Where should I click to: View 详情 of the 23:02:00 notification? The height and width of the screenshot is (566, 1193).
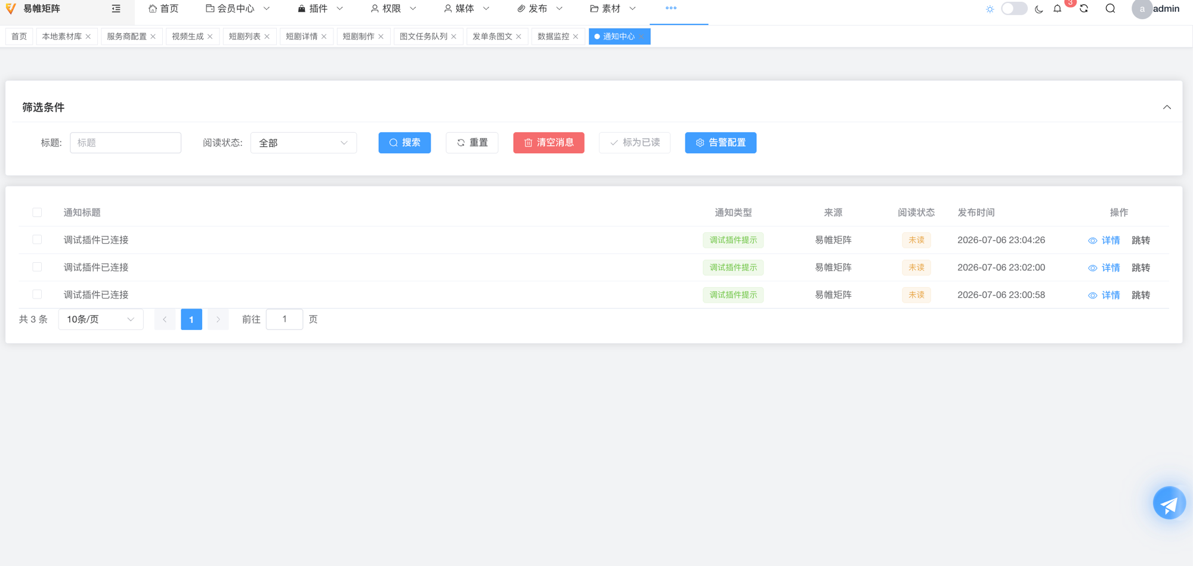(x=1104, y=268)
